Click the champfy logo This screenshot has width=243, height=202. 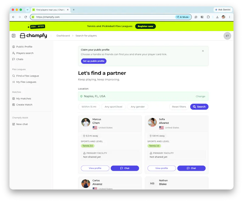point(33,35)
